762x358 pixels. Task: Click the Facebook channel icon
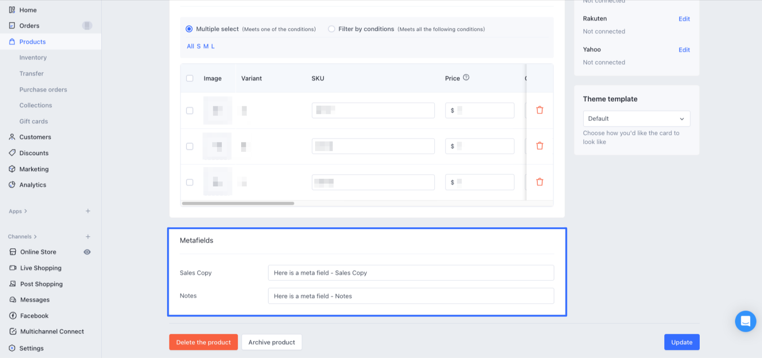pos(13,316)
